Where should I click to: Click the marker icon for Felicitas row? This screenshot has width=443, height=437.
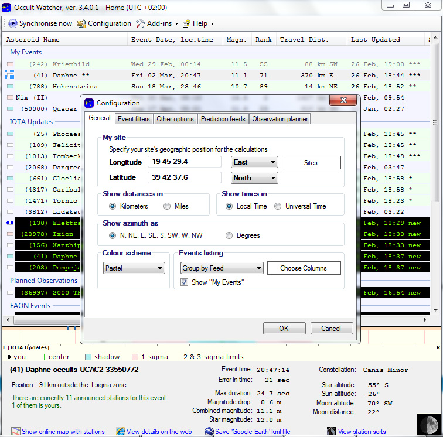point(10,145)
